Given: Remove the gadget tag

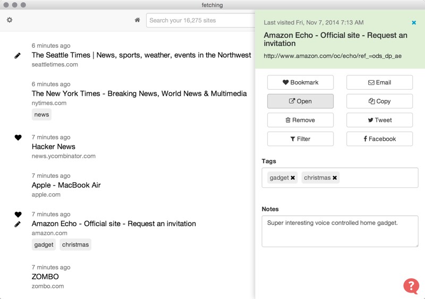Looking at the screenshot, I should tap(293, 178).
